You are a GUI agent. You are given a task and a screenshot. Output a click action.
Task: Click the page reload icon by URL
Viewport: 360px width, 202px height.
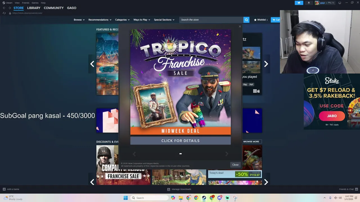pyautogui.click(x=4, y=13)
